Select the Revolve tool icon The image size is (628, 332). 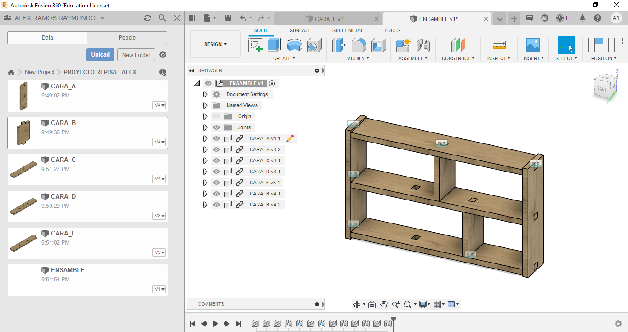(295, 45)
